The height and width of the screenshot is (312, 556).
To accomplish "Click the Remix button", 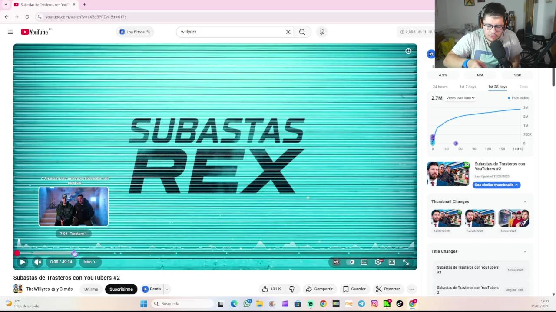I will [152, 289].
